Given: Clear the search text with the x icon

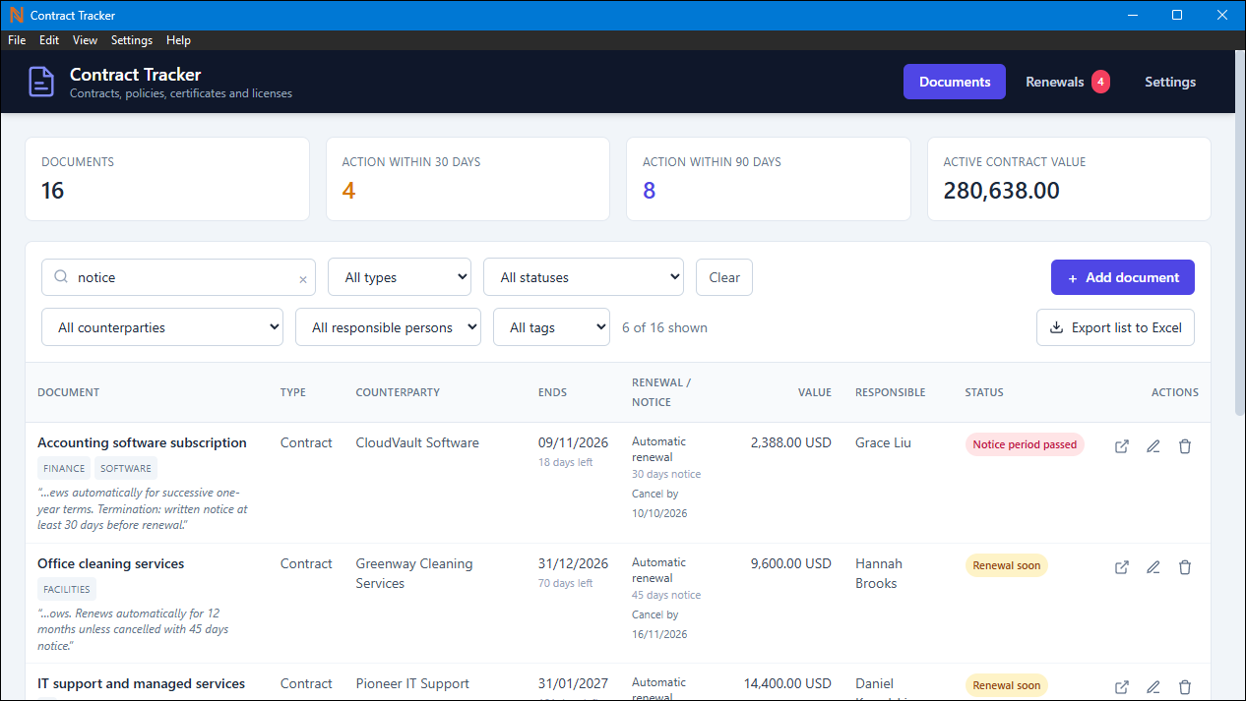Looking at the screenshot, I should [x=303, y=279].
